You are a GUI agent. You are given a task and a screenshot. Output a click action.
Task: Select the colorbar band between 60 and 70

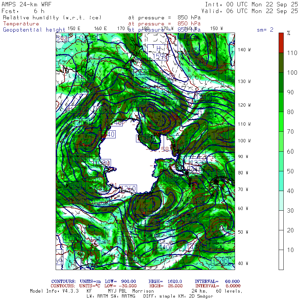[x=281, y=141]
